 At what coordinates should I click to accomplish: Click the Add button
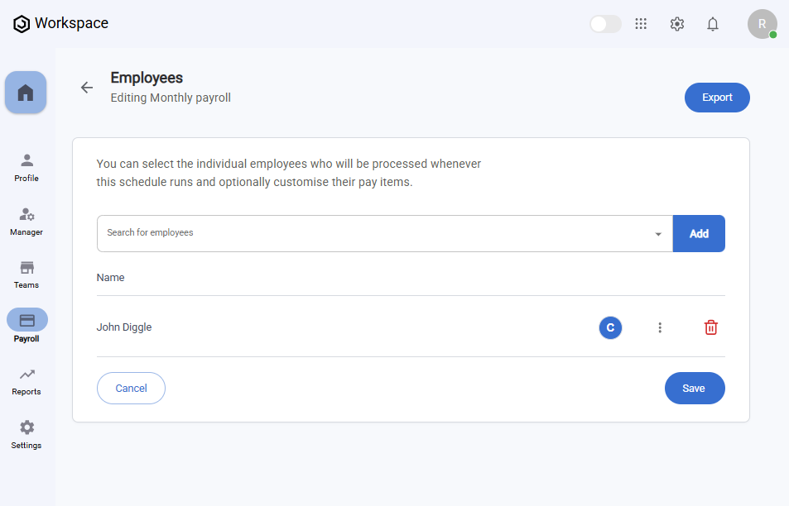click(x=699, y=234)
